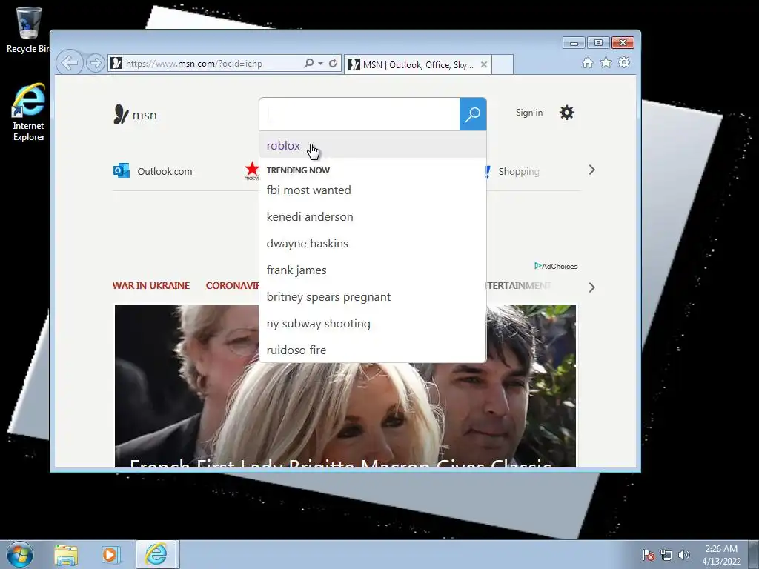Expand shortcuts row with right chevron
Image resolution: width=759 pixels, height=569 pixels.
[591, 170]
